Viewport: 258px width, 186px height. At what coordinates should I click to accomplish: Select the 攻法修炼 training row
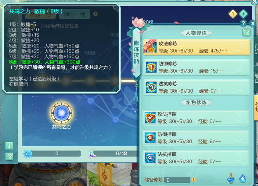197,47
